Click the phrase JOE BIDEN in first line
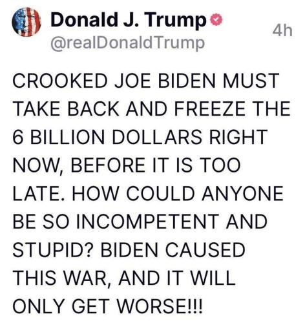305x323 pixels. (x=165, y=81)
